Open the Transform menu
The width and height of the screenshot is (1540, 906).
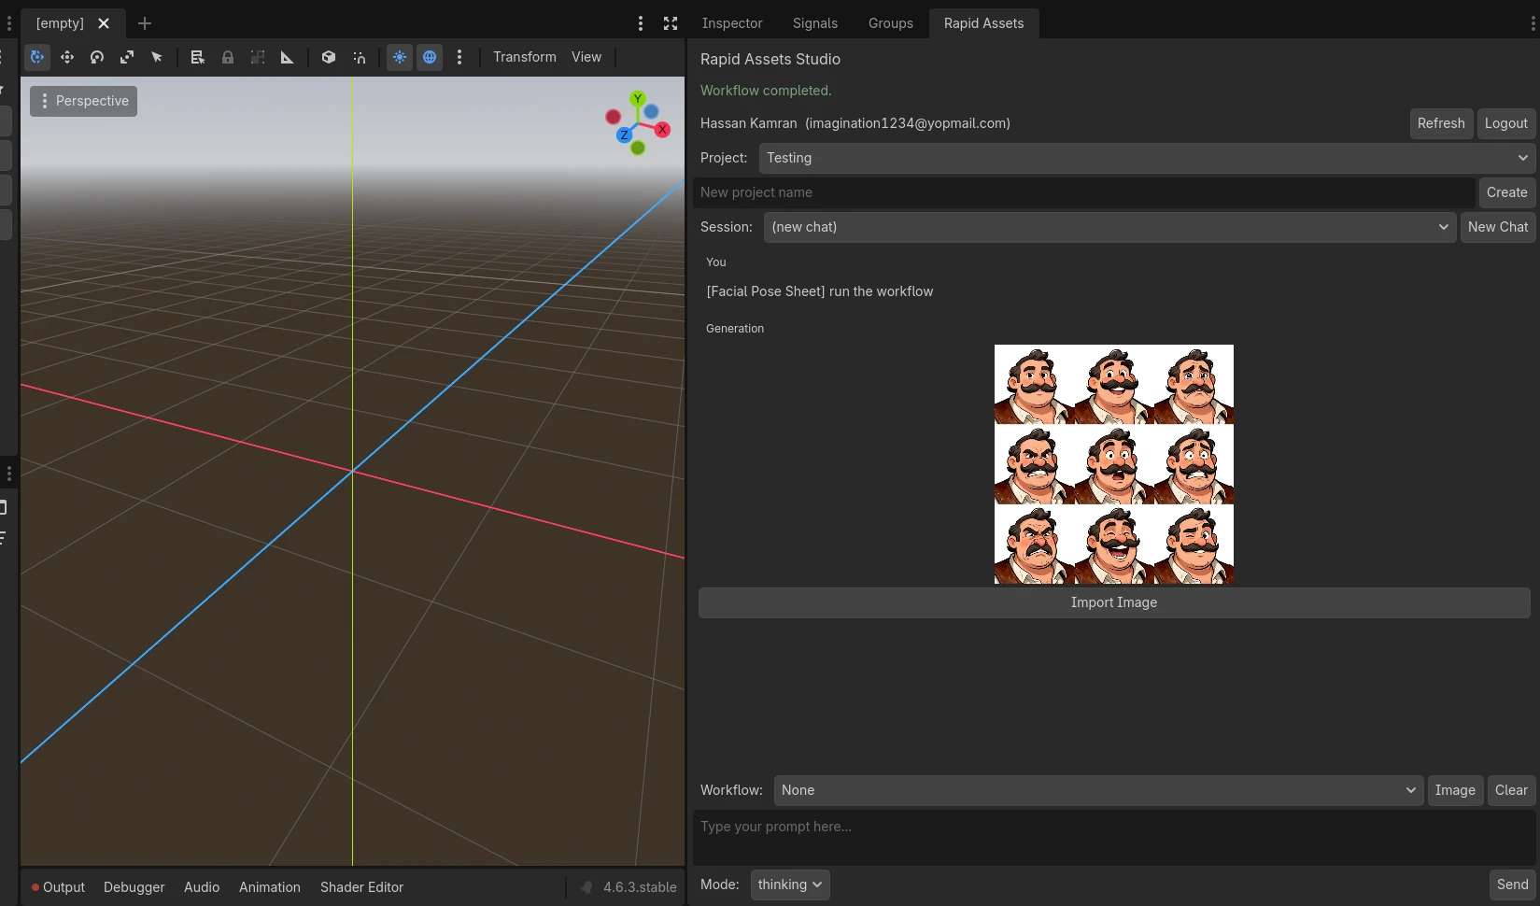tap(525, 57)
